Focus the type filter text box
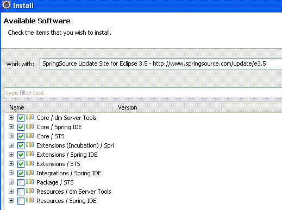 143,93
